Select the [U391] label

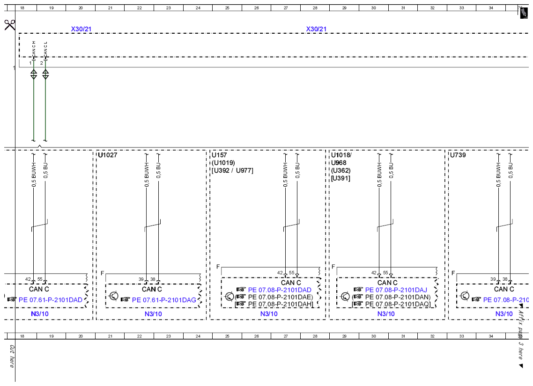pyautogui.click(x=341, y=178)
